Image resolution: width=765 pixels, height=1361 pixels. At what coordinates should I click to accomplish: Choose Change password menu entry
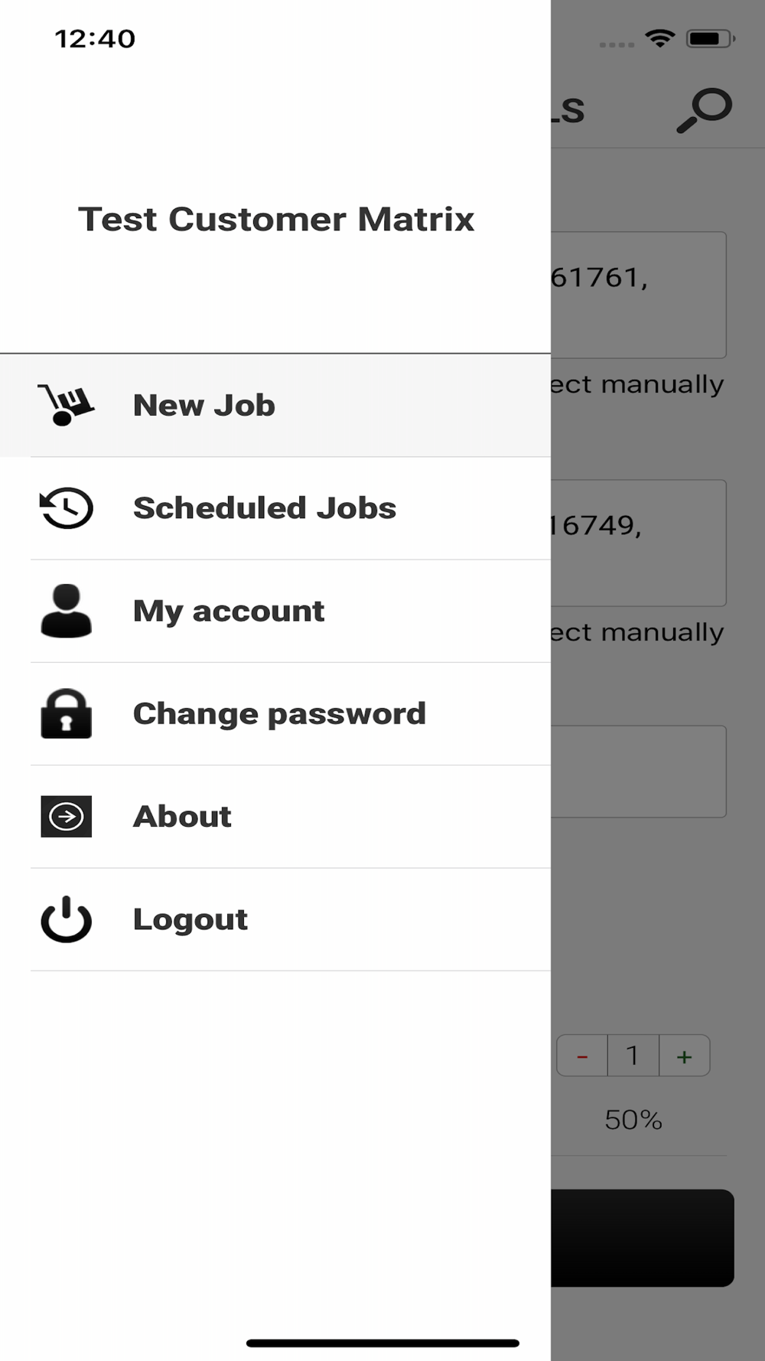278,713
